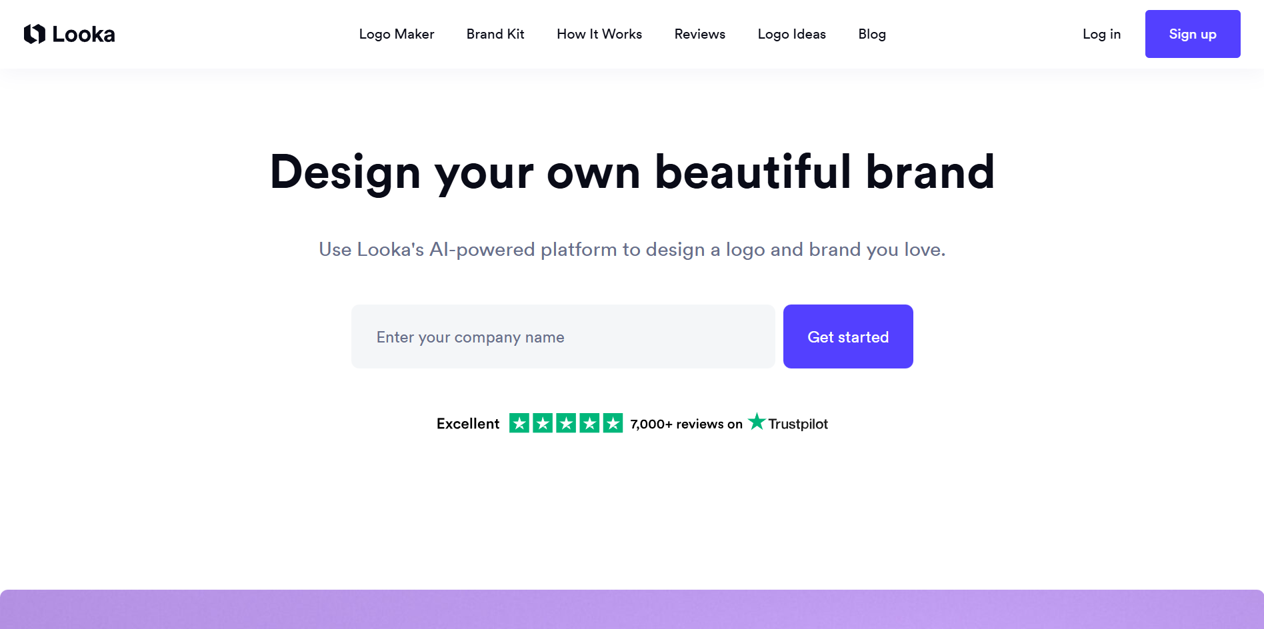The width and height of the screenshot is (1264, 629).
Task: Click the Get started button
Action: [847, 336]
